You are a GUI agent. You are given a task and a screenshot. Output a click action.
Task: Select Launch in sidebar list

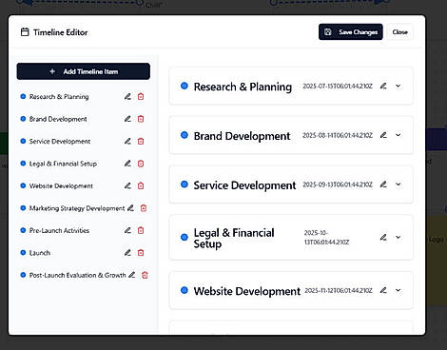point(40,253)
